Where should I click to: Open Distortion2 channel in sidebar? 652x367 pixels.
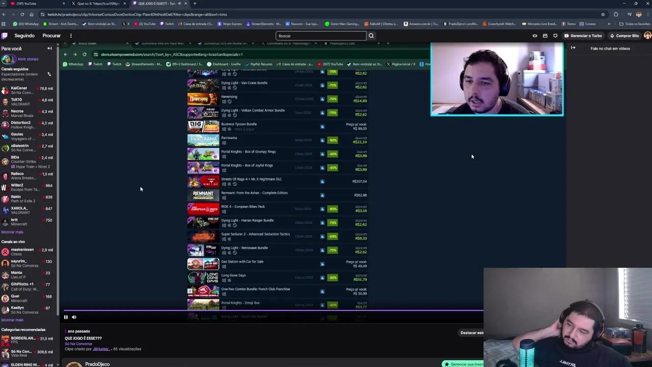pyautogui.click(x=29, y=125)
